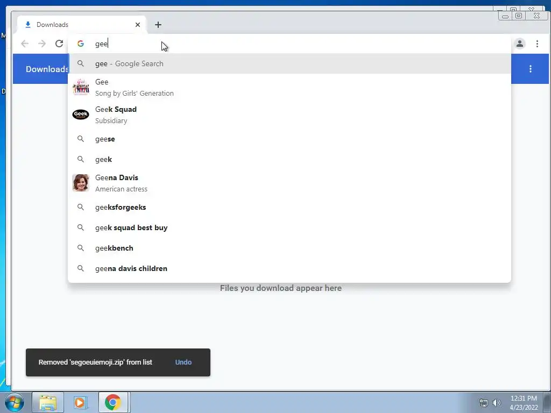Click search icon beside 'geekbench'
551x413 pixels.
(81, 248)
